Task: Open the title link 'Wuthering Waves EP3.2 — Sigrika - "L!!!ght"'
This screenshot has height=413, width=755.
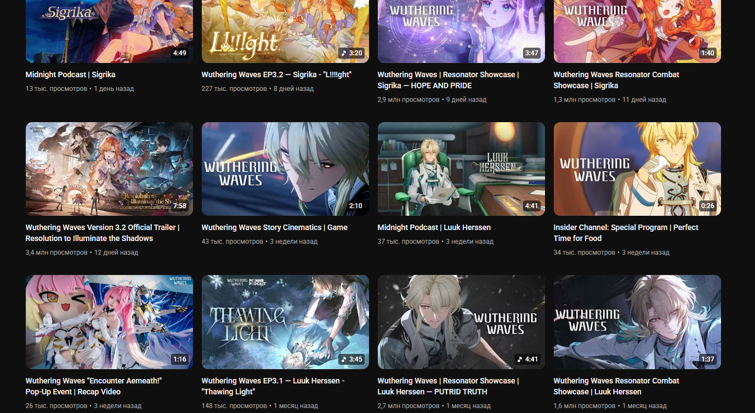Action: [276, 74]
